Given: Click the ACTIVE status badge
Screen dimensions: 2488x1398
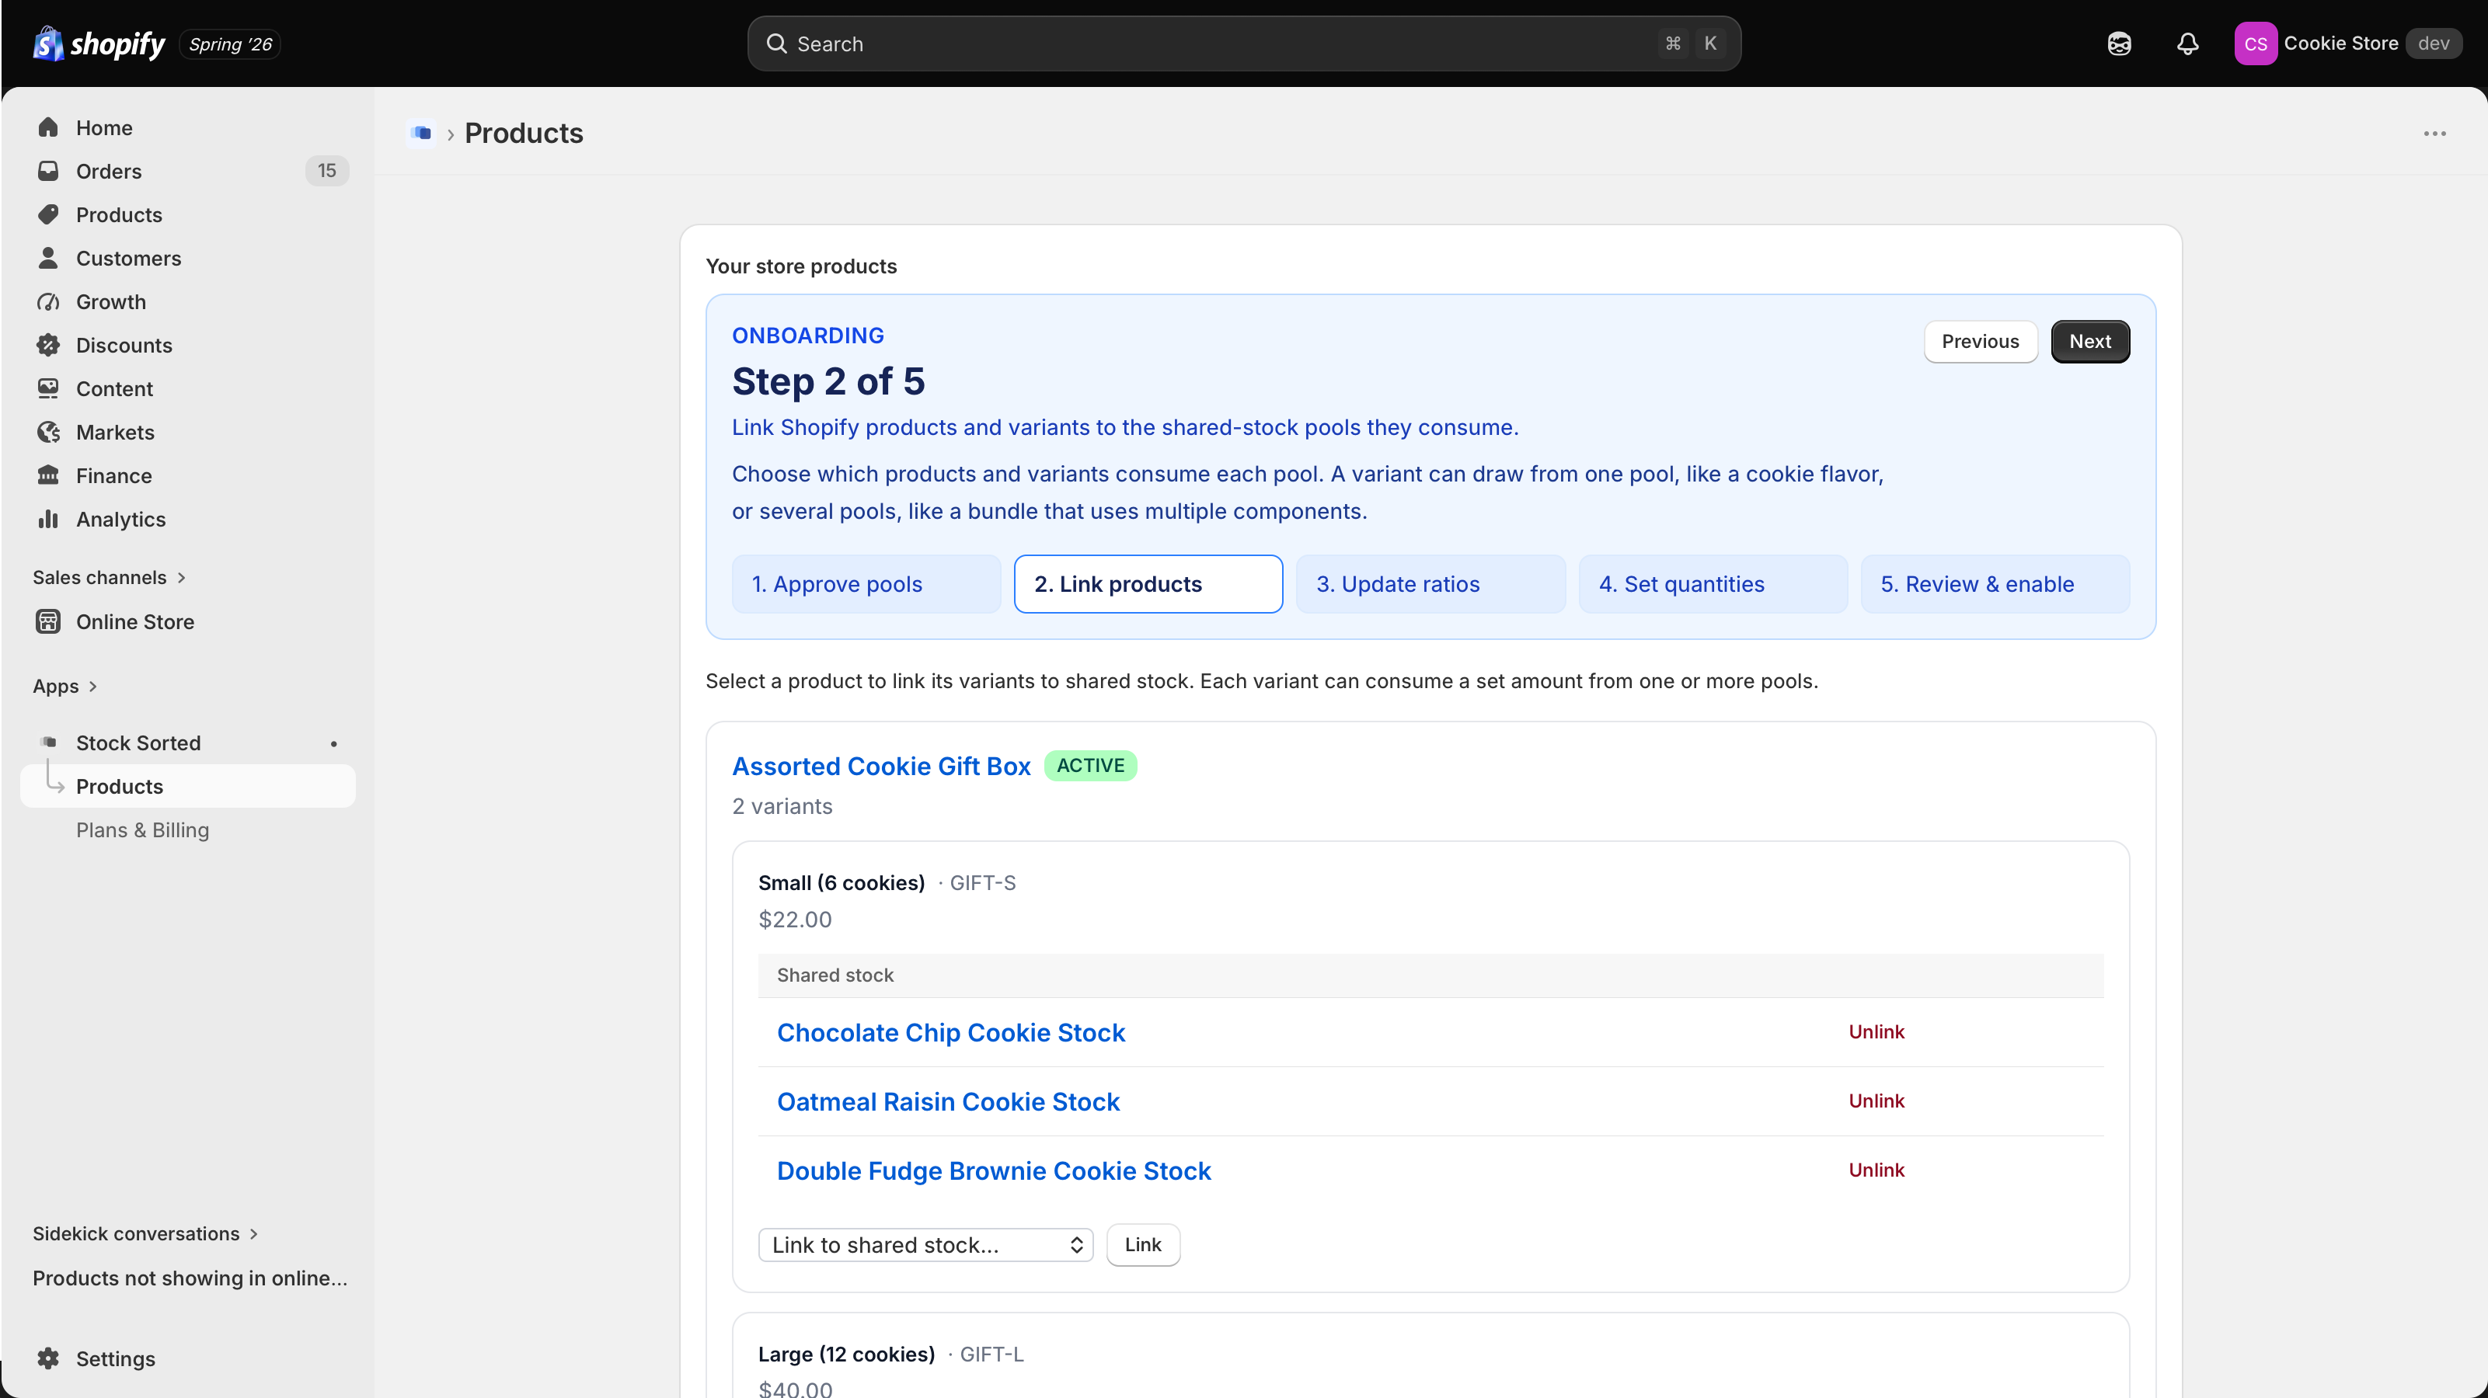Looking at the screenshot, I should coord(1090,766).
